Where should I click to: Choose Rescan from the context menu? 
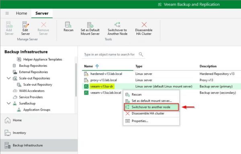click(151, 94)
